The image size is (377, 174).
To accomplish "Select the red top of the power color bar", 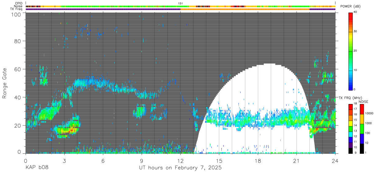I will 351,15.
